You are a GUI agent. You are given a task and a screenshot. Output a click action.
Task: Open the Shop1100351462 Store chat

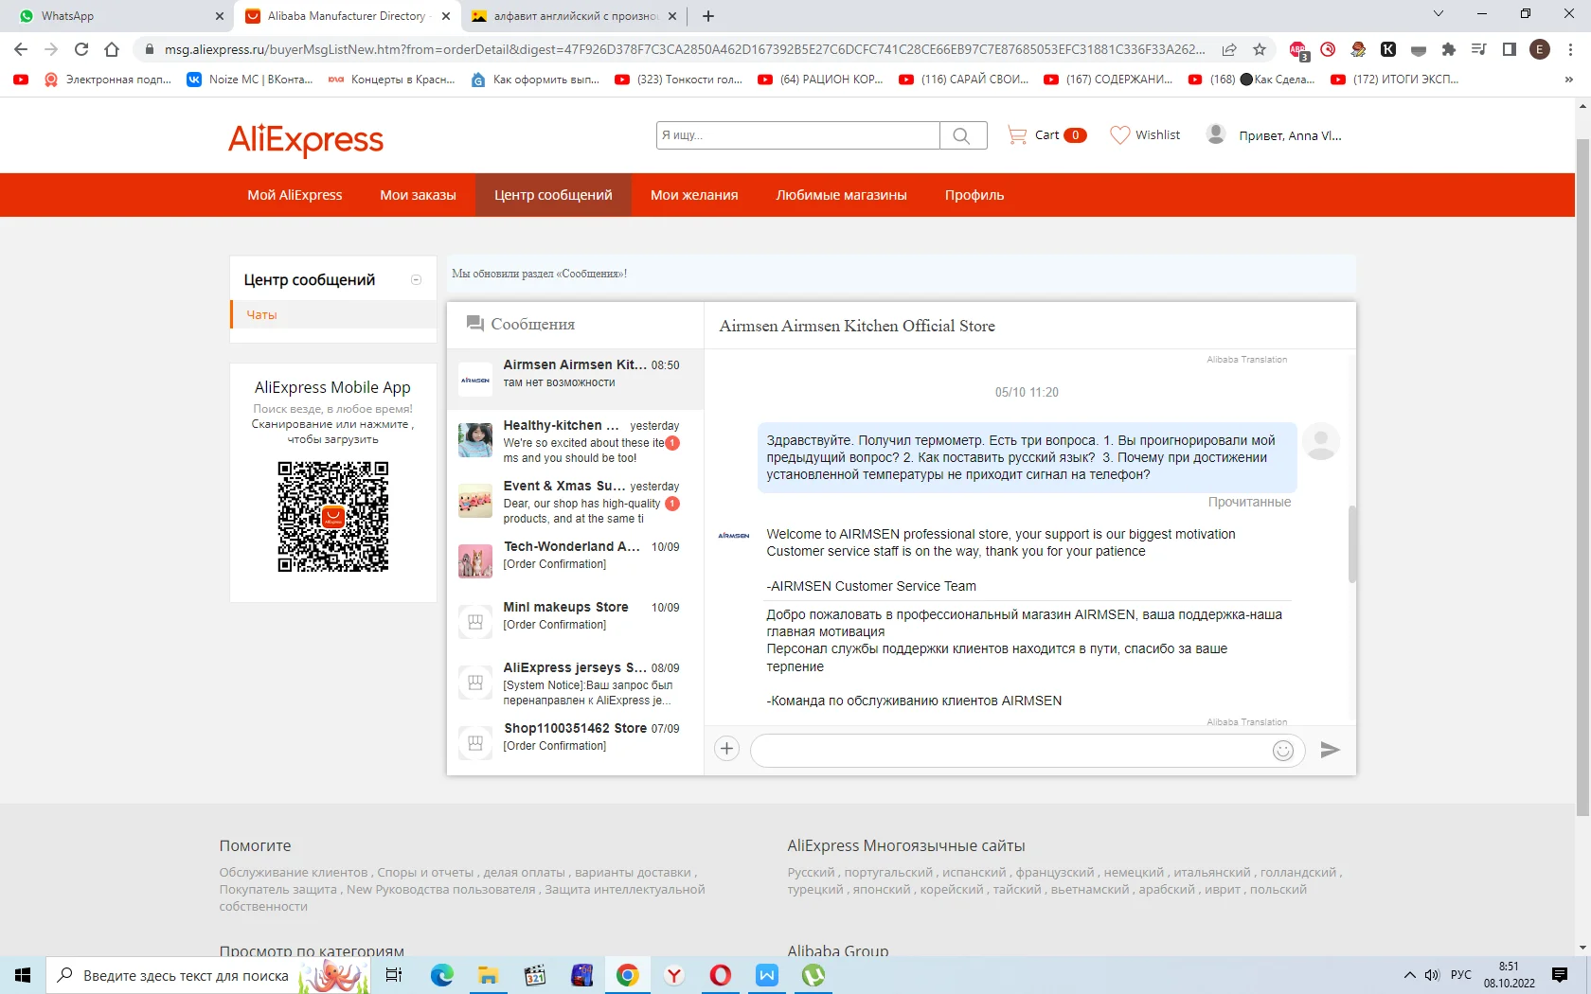click(576, 744)
